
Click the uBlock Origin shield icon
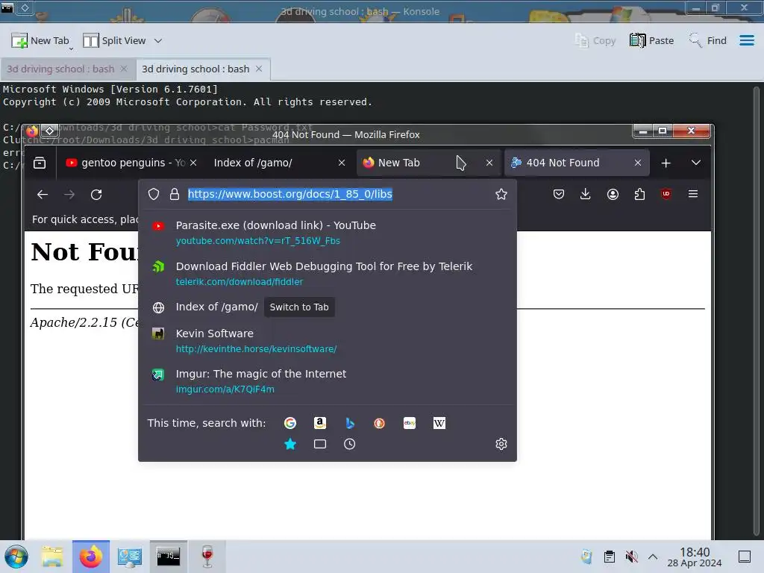click(x=666, y=195)
